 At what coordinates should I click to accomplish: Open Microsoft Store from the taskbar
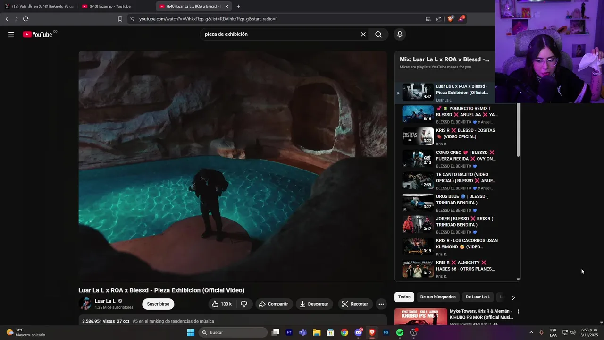[x=331, y=332]
